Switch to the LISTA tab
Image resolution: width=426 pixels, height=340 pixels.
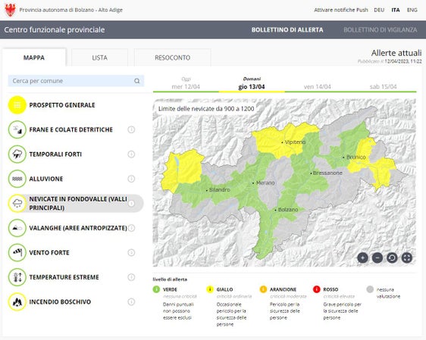pyautogui.click(x=100, y=58)
